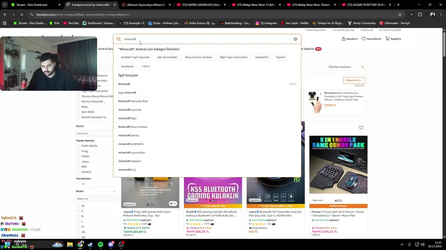Click the Mağazaya Git button

click(354, 80)
